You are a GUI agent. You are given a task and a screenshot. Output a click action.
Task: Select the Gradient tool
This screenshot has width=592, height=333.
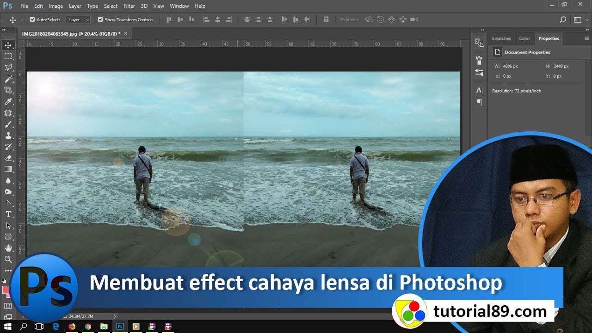[x=8, y=169]
